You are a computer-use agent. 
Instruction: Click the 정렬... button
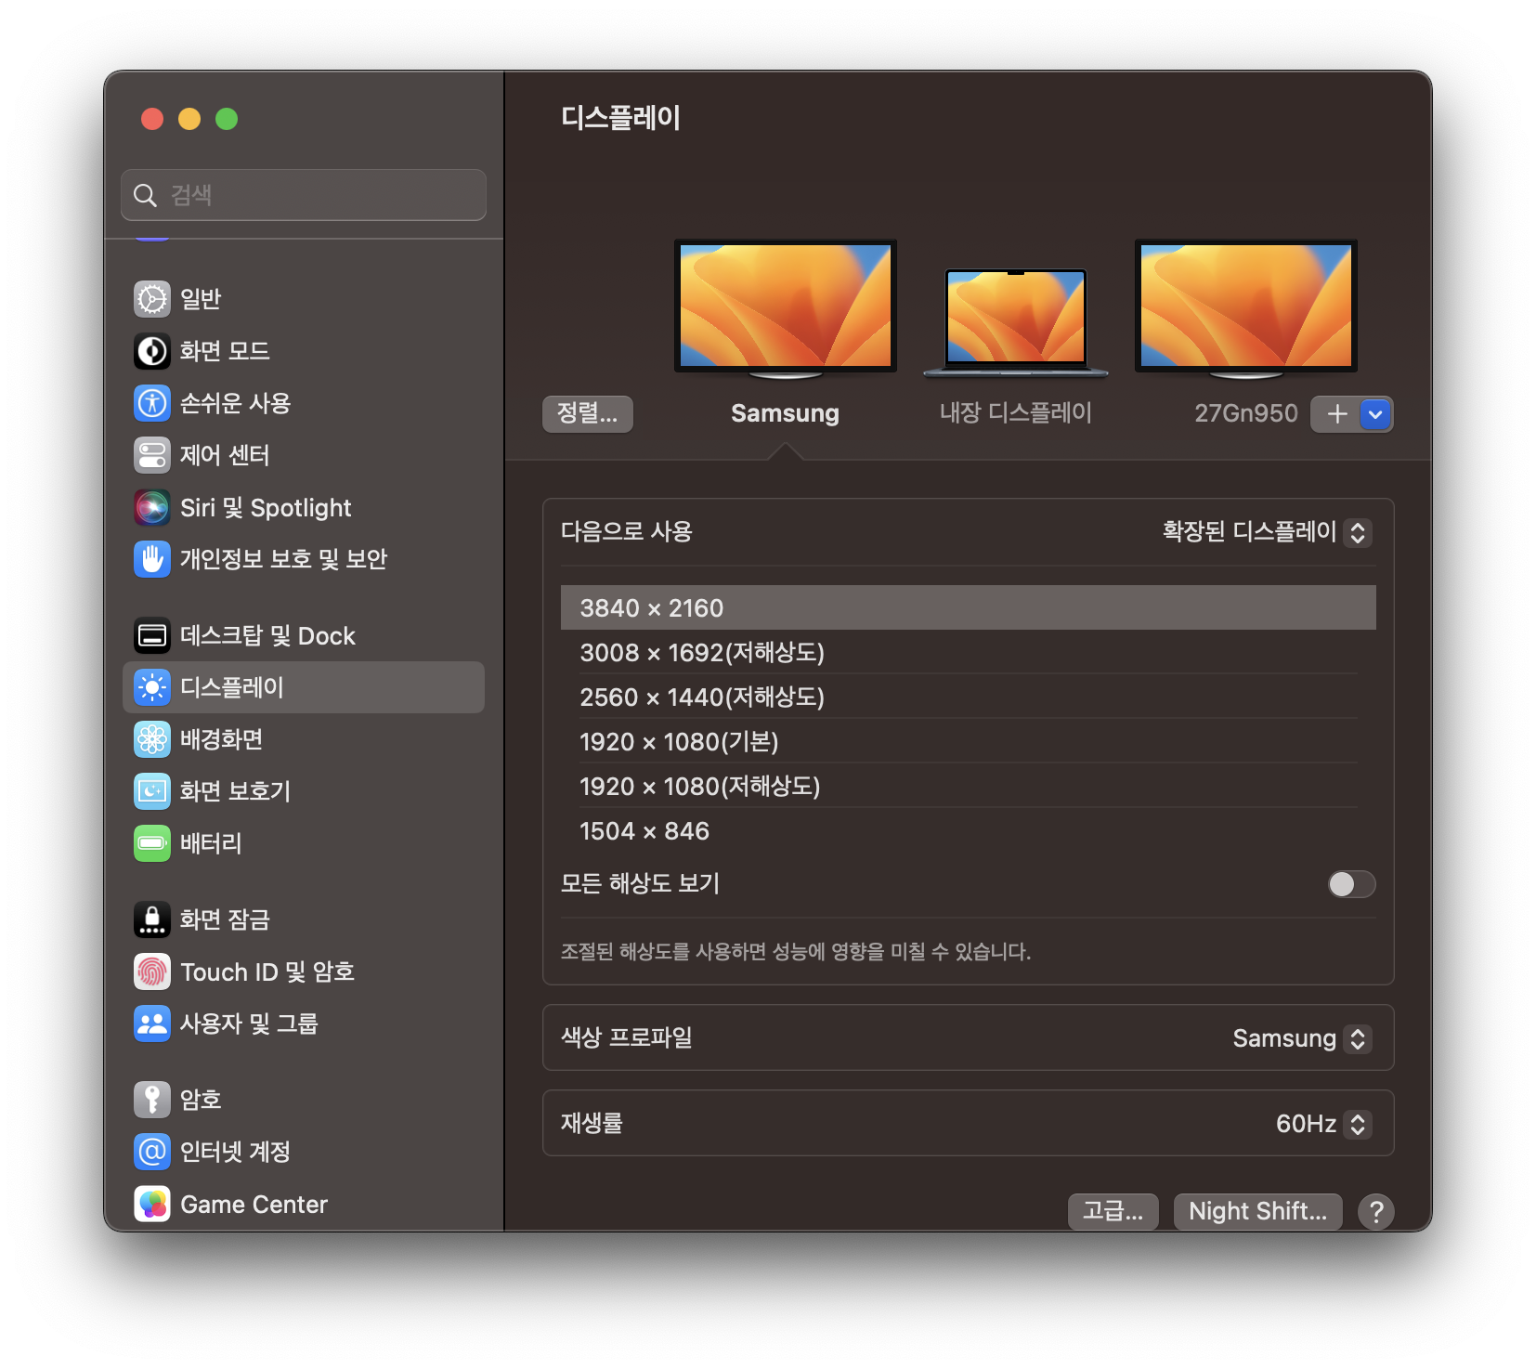point(588,414)
